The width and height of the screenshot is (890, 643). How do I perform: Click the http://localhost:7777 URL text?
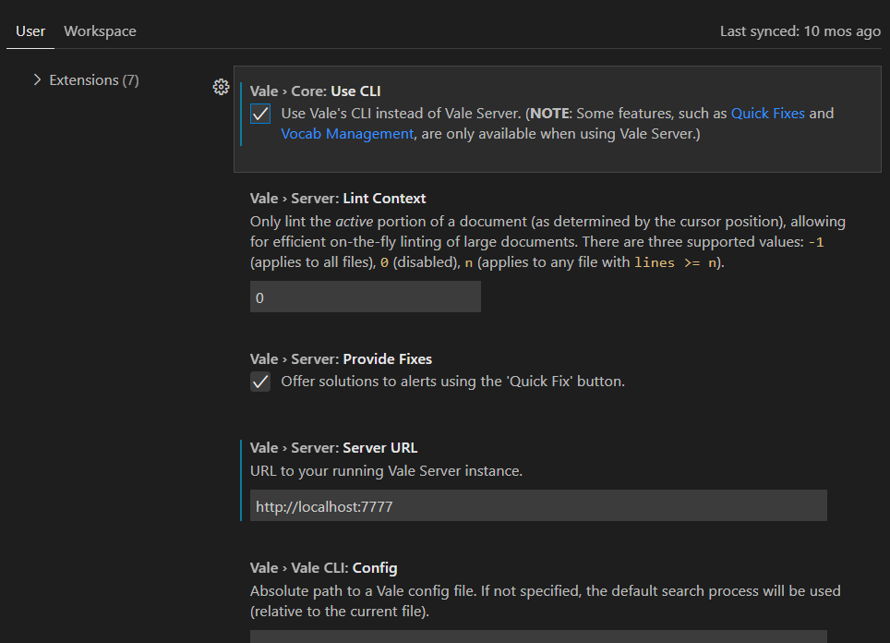click(323, 505)
